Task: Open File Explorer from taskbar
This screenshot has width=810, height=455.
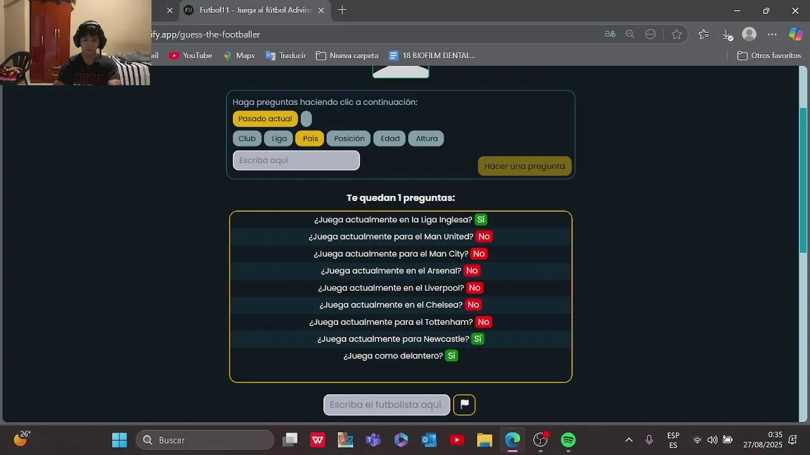Action: pos(485,440)
